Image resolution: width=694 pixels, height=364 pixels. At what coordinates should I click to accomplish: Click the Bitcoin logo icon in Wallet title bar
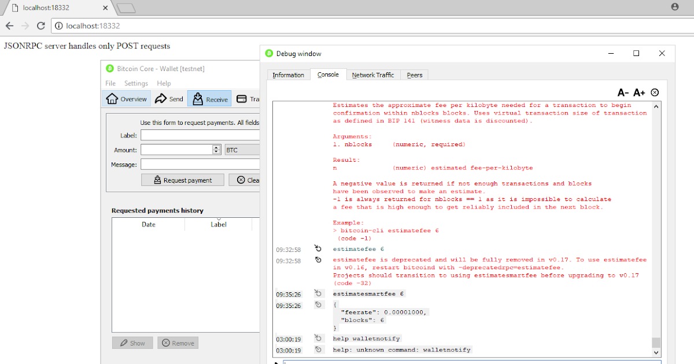pos(110,68)
